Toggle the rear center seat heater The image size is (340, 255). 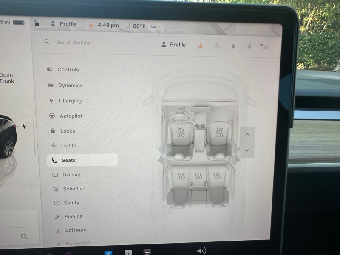point(199,176)
